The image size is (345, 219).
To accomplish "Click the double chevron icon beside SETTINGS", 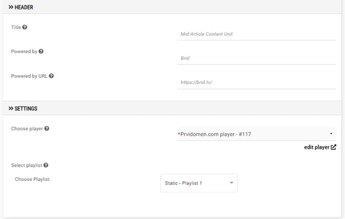I will point(11,109).
